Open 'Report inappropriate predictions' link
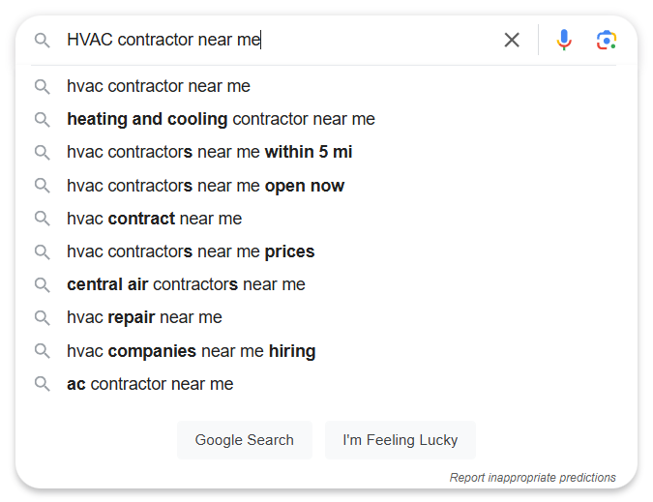653x502 pixels. click(533, 478)
